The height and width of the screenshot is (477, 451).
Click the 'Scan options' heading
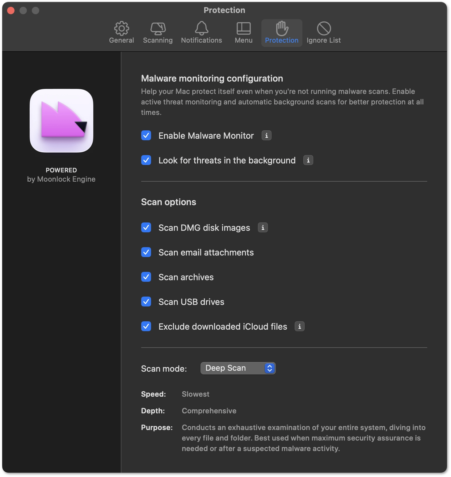tap(169, 202)
